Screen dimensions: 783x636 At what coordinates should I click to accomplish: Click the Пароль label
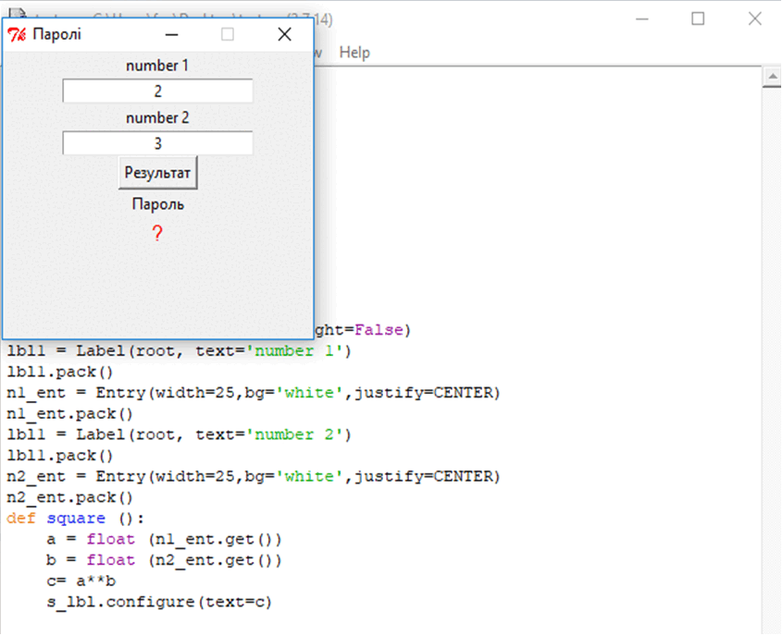(x=157, y=204)
